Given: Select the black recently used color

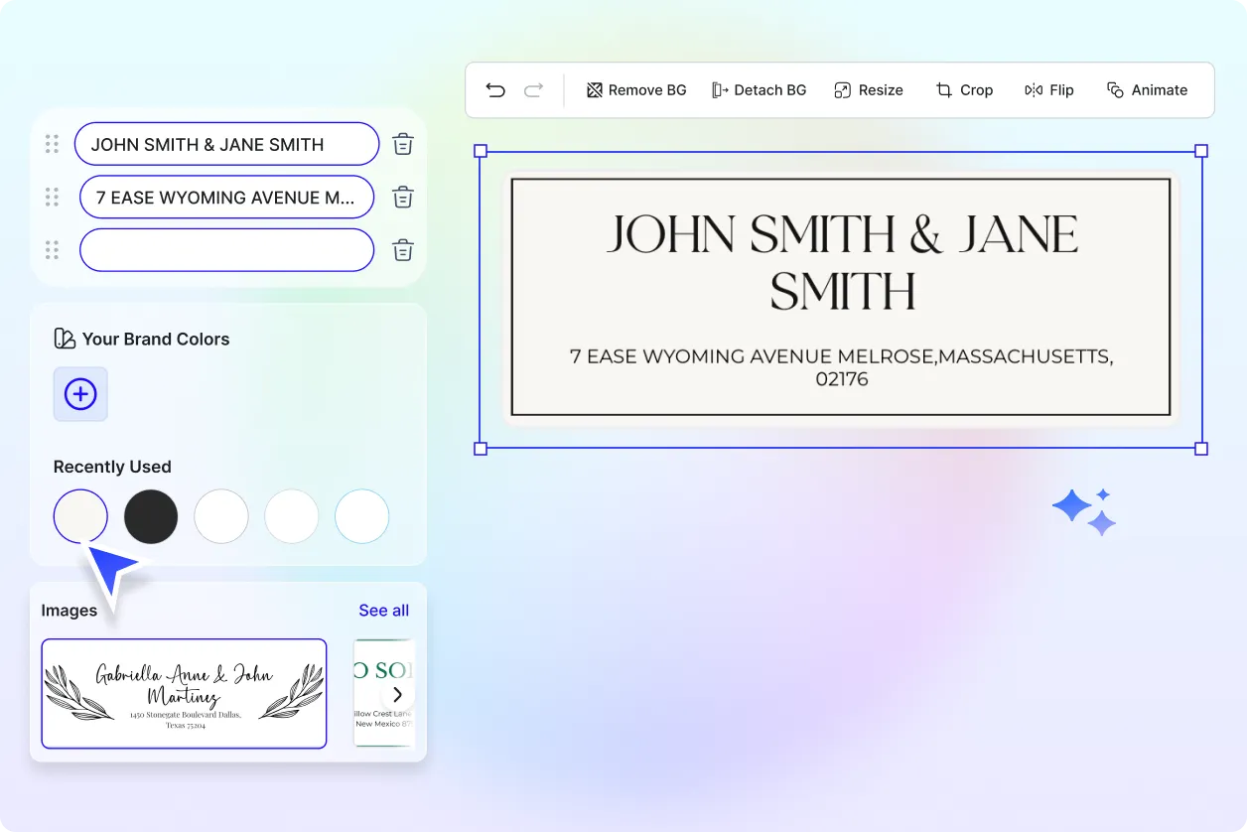Looking at the screenshot, I should pyautogui.click(x=150, y=516).
